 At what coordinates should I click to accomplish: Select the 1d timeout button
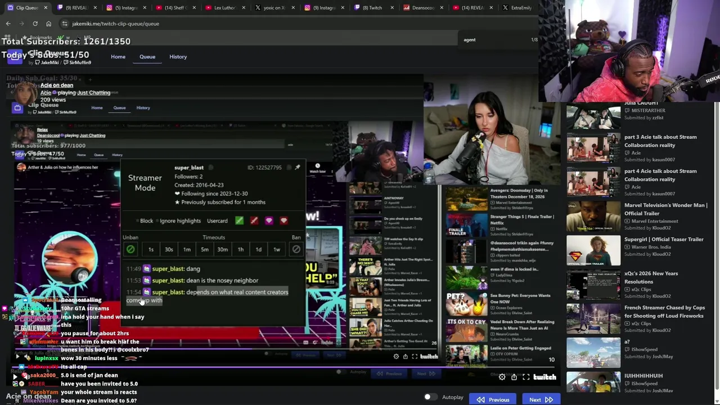coord(259,249)
